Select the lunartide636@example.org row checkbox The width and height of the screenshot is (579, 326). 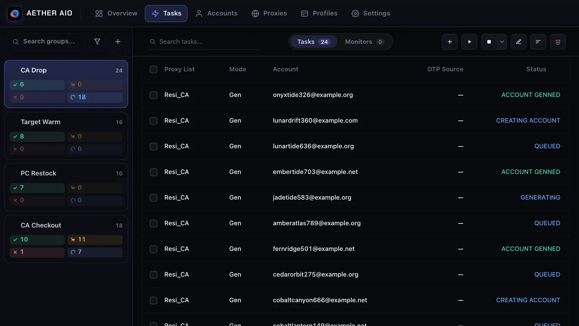(x=153, y=146)
